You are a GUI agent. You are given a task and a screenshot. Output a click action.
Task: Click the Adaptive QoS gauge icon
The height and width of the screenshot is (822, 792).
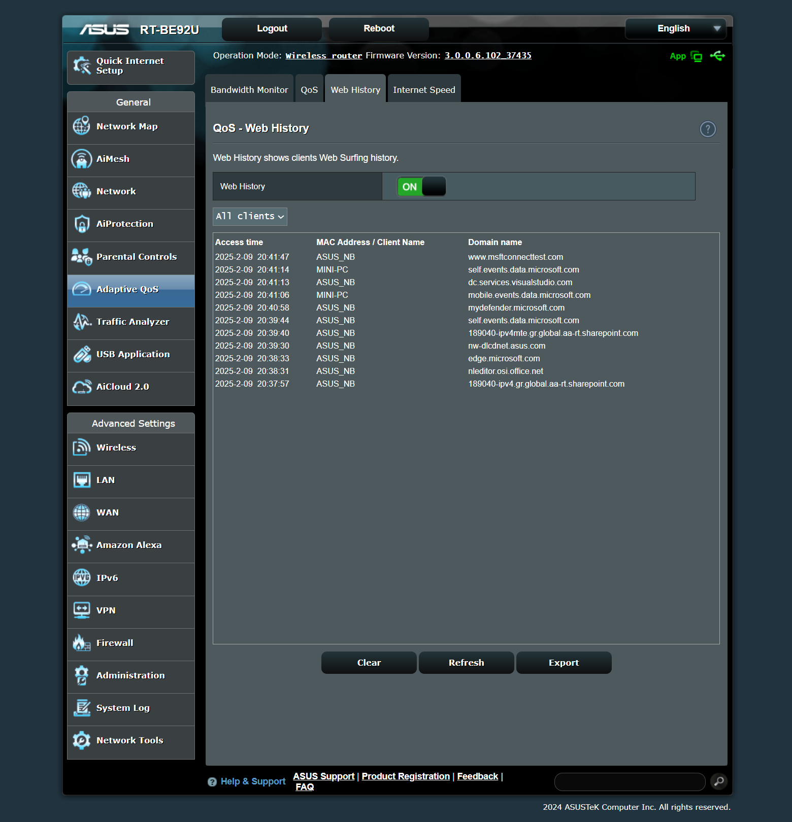[x=82, y=289]
